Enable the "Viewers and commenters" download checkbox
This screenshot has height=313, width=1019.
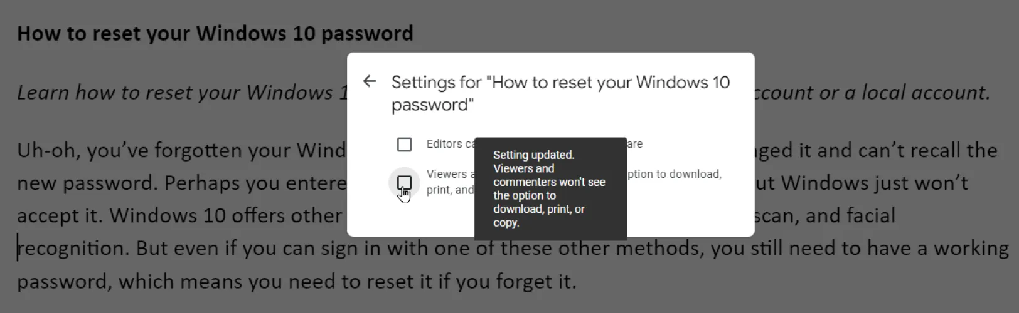[404, 183]
